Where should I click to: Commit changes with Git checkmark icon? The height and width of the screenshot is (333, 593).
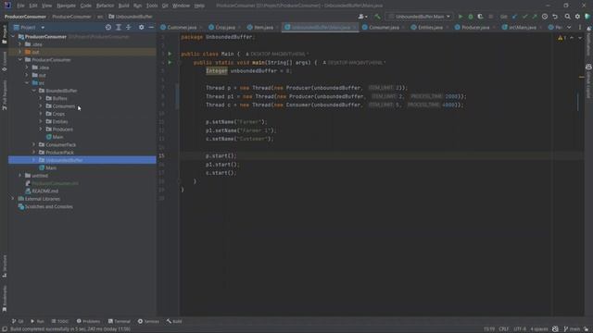(524, 17)
